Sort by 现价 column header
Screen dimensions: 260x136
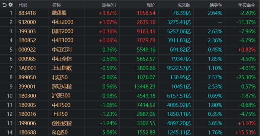[151, 5]
